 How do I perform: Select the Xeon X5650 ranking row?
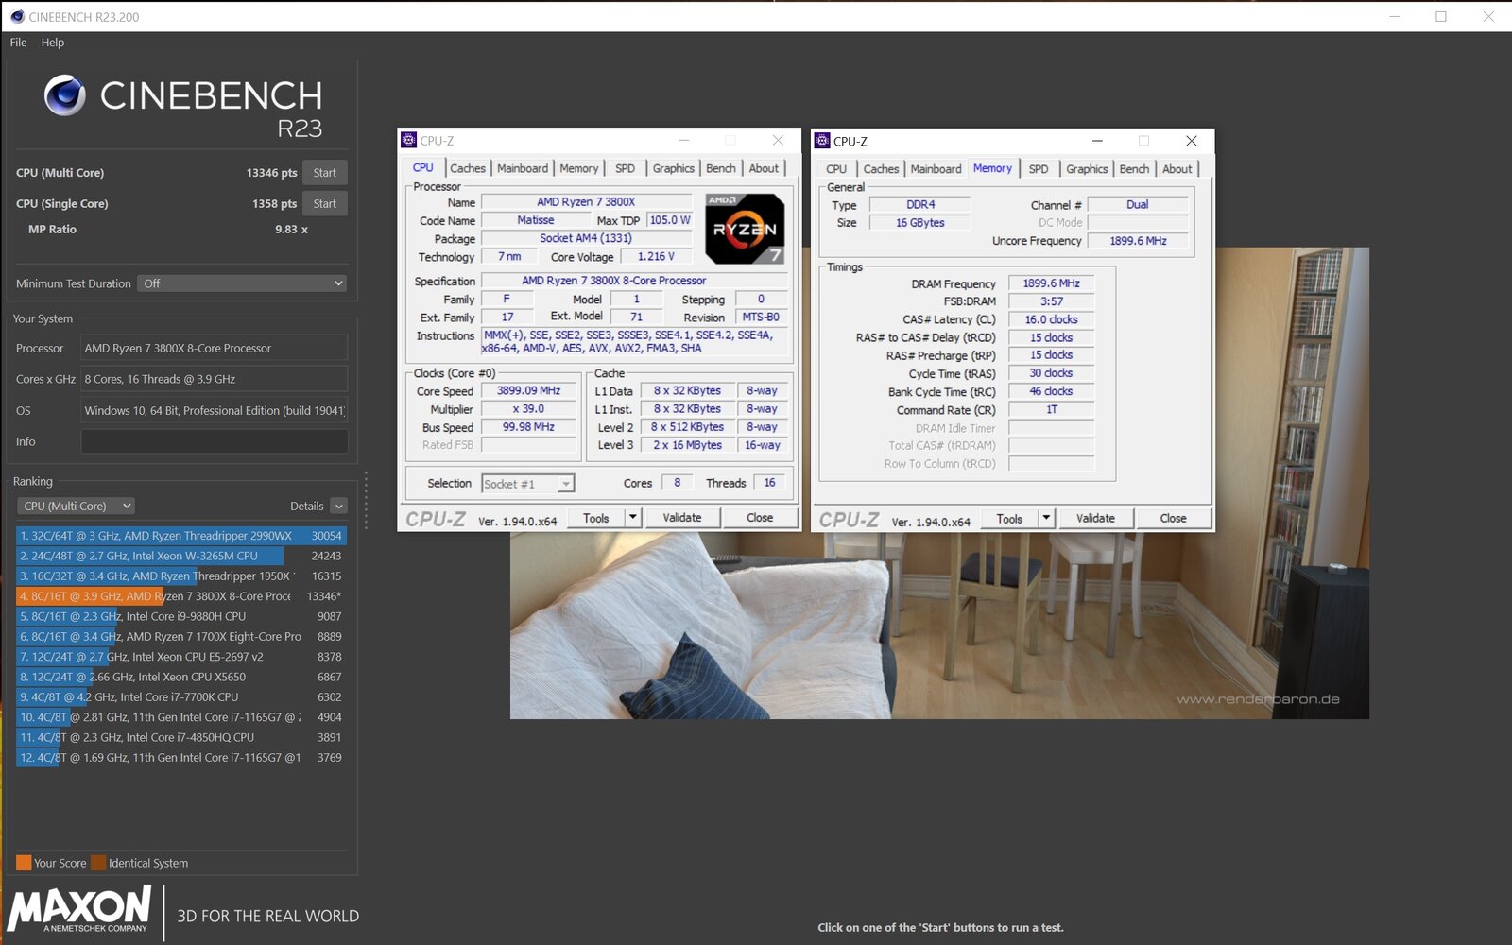pos(181,677)
